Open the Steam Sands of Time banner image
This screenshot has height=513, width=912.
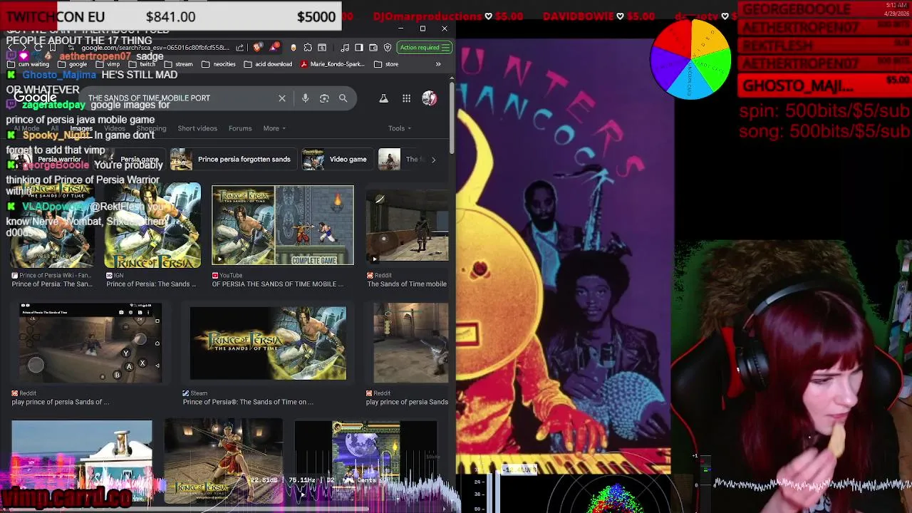click(x=268, y=343)
